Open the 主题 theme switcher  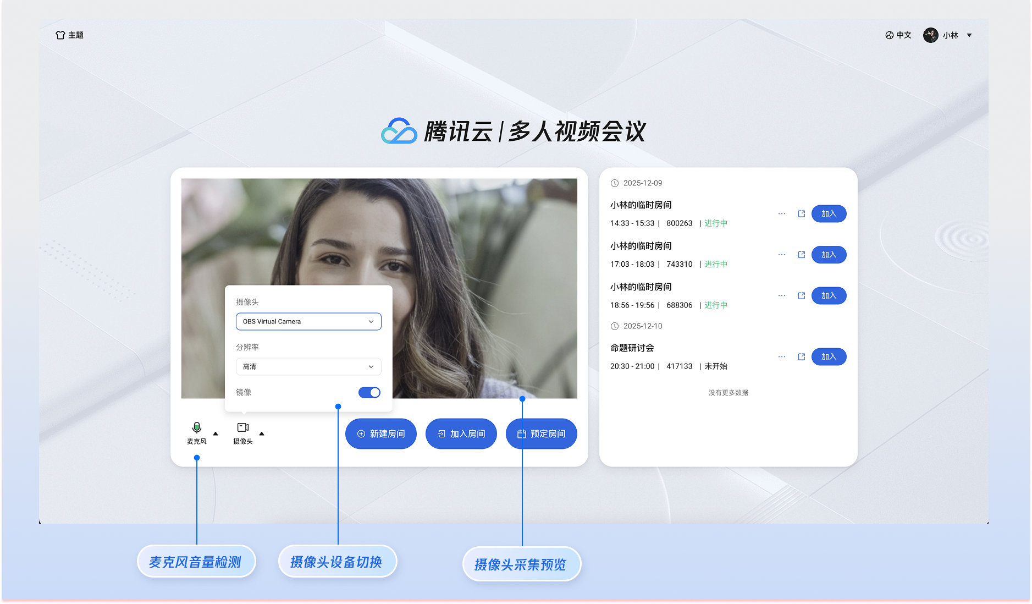coord(69,35)
